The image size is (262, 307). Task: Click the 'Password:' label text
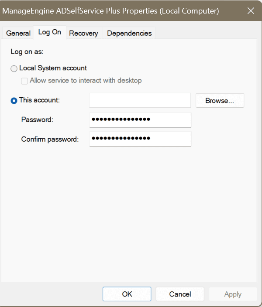[37, 119]
